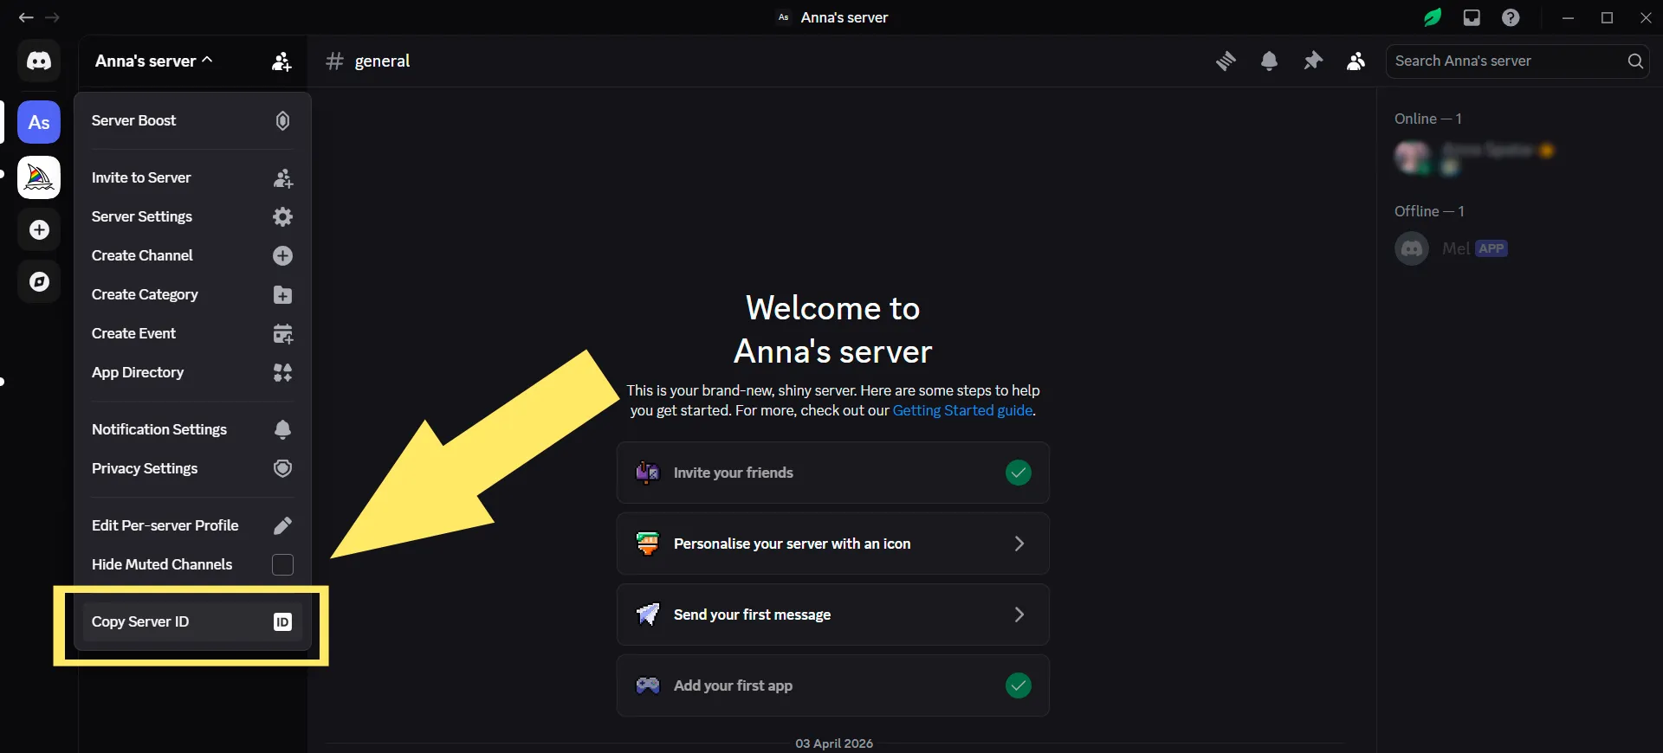Image resolution: width=1663 pixels, height=753 pixels.
Task: Click the Offline — 1 group label
Action: click(1429, 211)
